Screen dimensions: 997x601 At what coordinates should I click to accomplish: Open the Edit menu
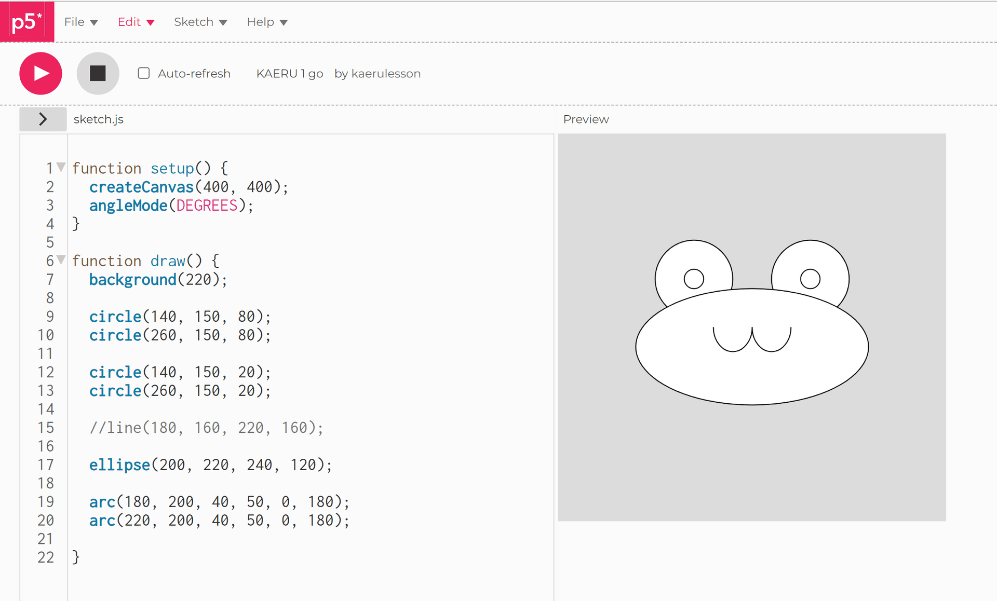click(x=136, y=22)
